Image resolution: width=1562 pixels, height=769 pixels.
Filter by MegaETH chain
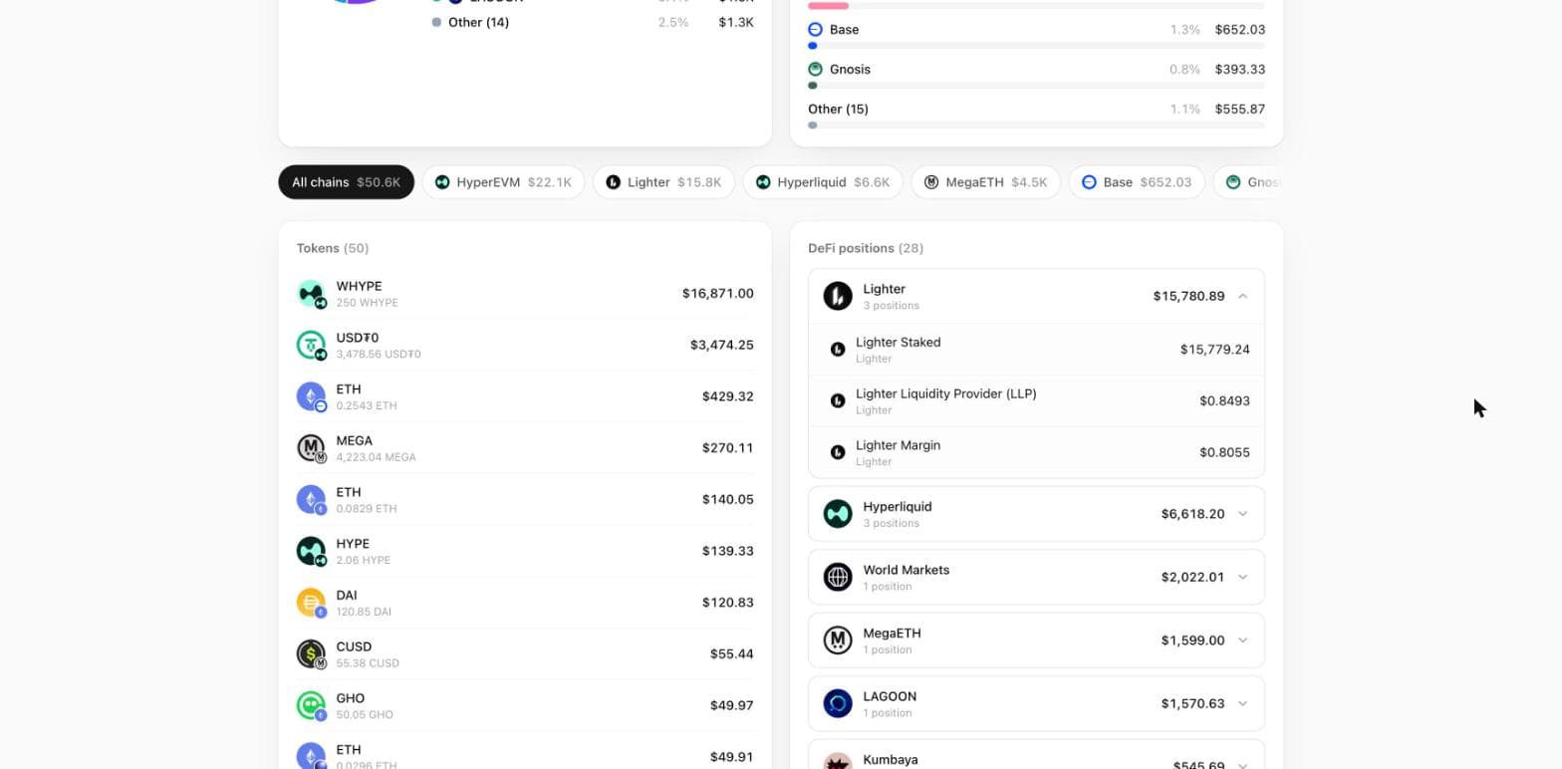tap(985, 182)
